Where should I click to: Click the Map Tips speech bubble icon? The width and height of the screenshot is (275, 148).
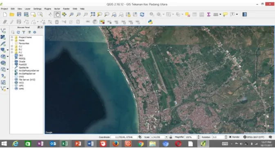(x=225, y=15)
